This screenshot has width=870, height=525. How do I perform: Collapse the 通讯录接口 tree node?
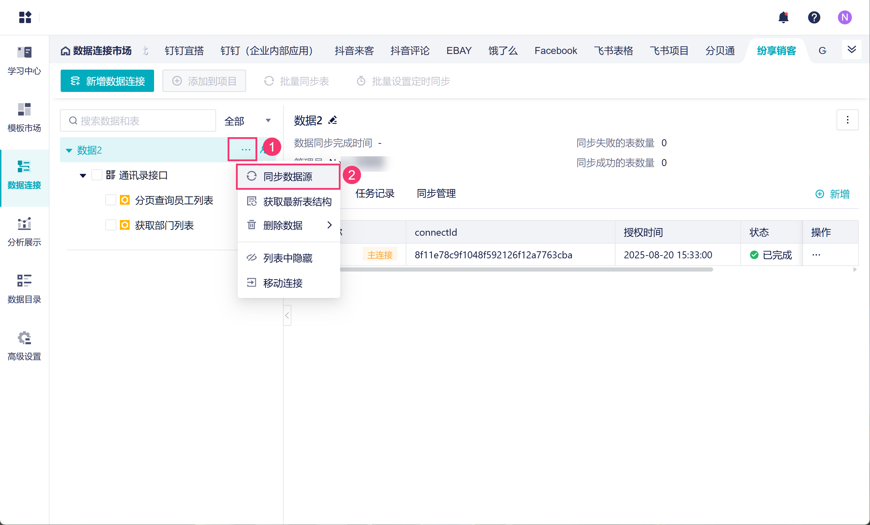point(83,175)
